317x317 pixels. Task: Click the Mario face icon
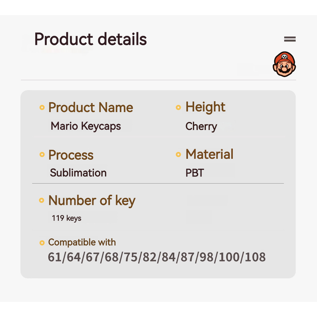284,64
